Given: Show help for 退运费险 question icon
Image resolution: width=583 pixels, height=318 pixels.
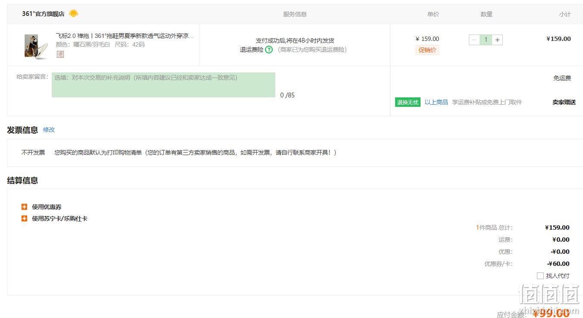Looking at the screenshot, I should click(269, 50).
